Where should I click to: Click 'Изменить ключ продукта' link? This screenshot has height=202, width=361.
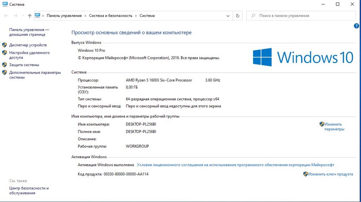coord(330,174)
